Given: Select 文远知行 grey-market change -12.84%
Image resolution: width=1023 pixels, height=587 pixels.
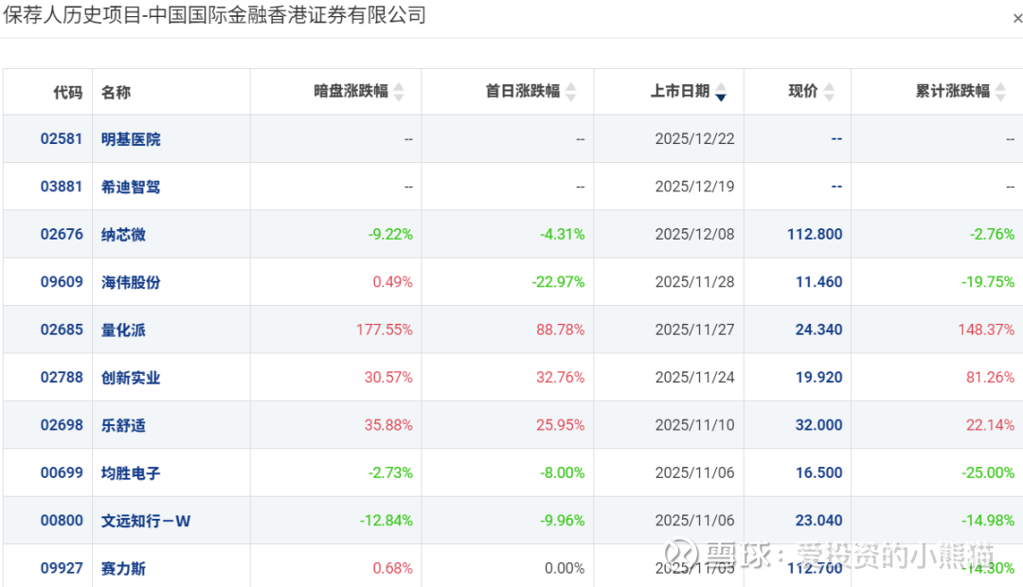Looking at the screenshot, I should [386, 520].
